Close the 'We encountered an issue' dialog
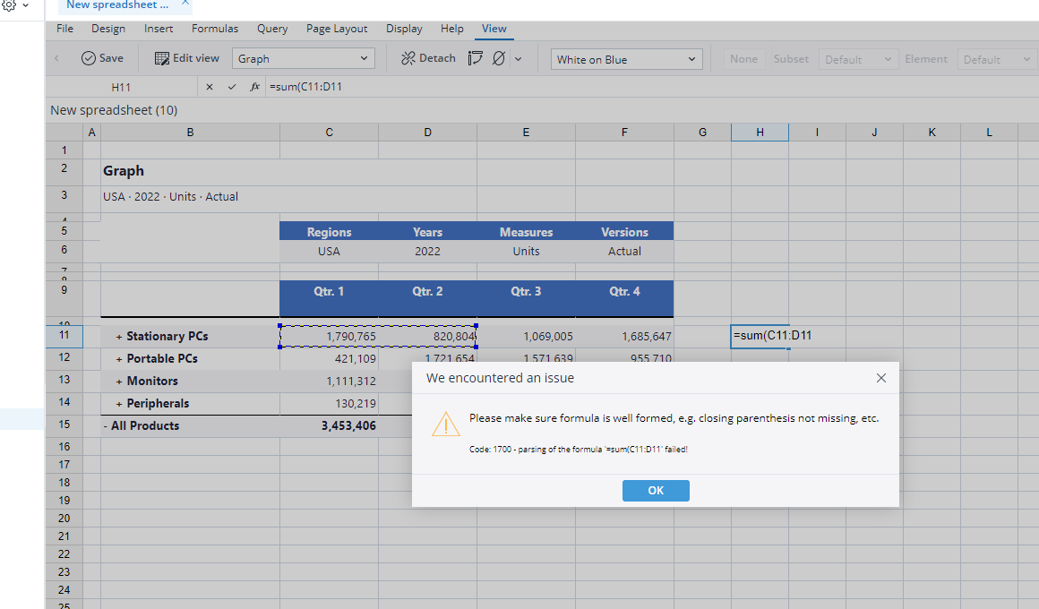Screen dimensions: 1039x609 click(x=880, y=378)
